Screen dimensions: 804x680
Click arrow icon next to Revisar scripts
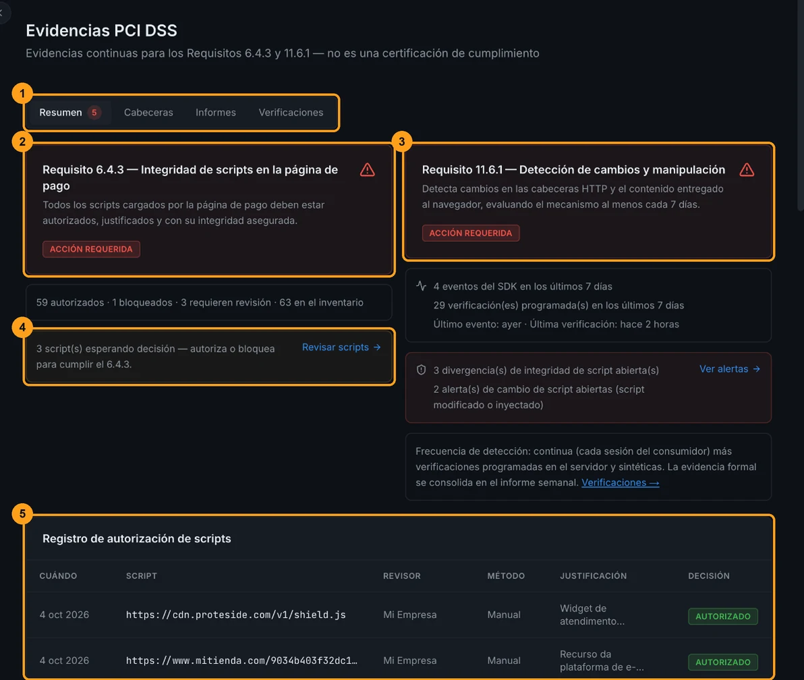[x=377, y=347]
